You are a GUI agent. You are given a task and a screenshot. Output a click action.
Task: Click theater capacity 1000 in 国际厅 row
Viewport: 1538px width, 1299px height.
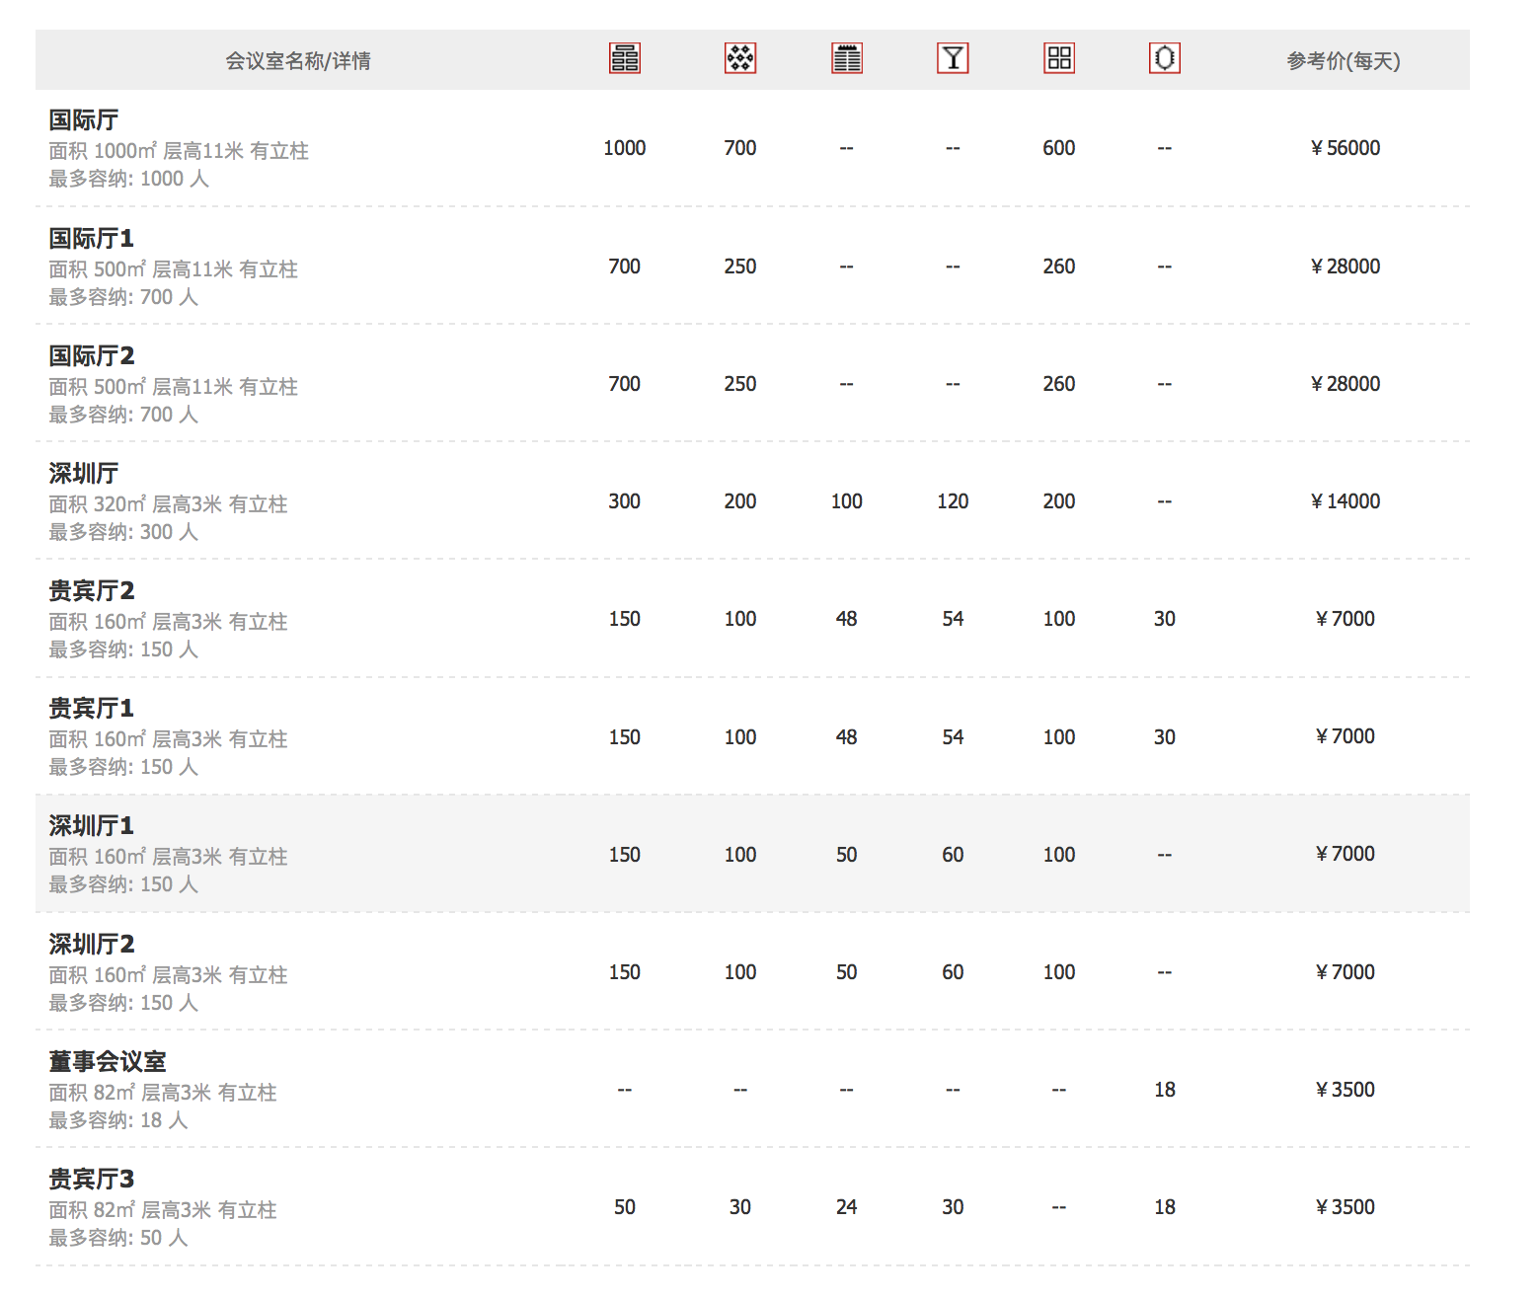click(625, 148)
